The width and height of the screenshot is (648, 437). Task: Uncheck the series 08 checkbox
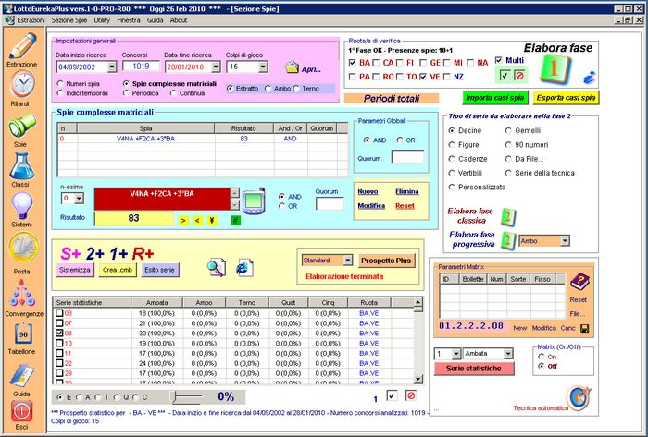click(59, 334)
